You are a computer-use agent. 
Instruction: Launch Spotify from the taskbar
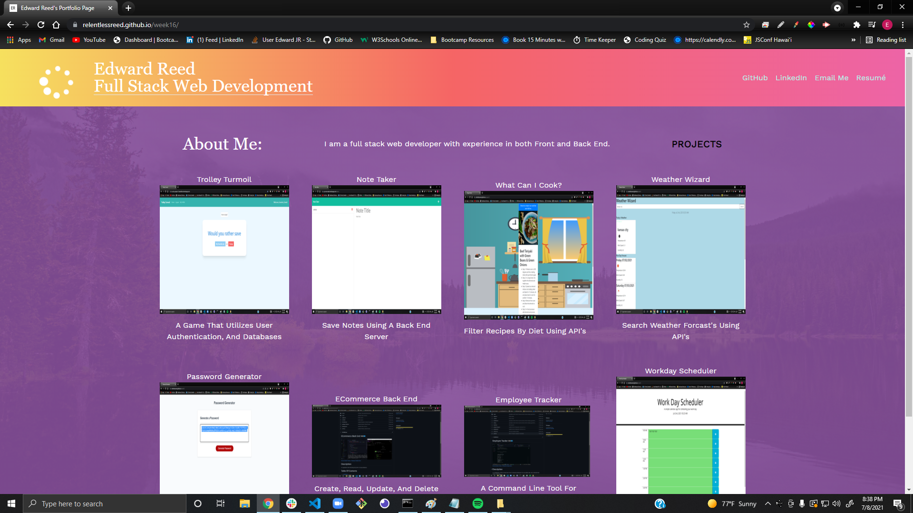pyautogui.click(x=477, y=503)
